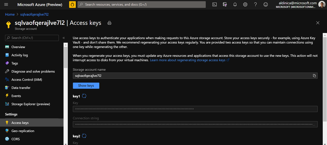
Task: Click the preview bug report icon
Action: point(72,5)
